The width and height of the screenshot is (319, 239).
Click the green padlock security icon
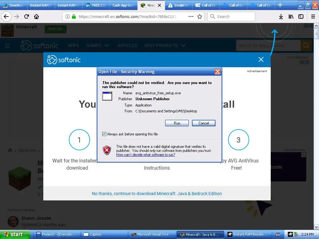click(74, 16)
